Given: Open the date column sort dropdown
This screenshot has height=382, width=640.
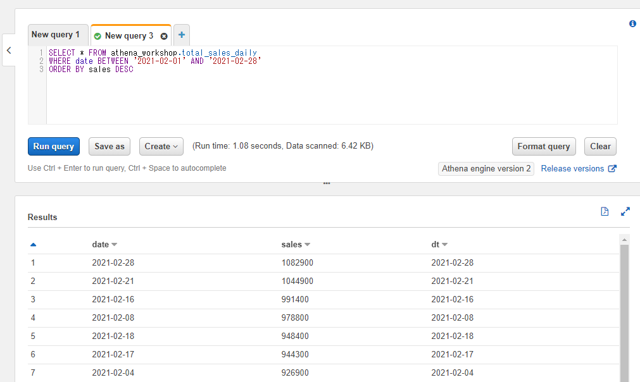Looking at the screenshot, I should (115, 245).
